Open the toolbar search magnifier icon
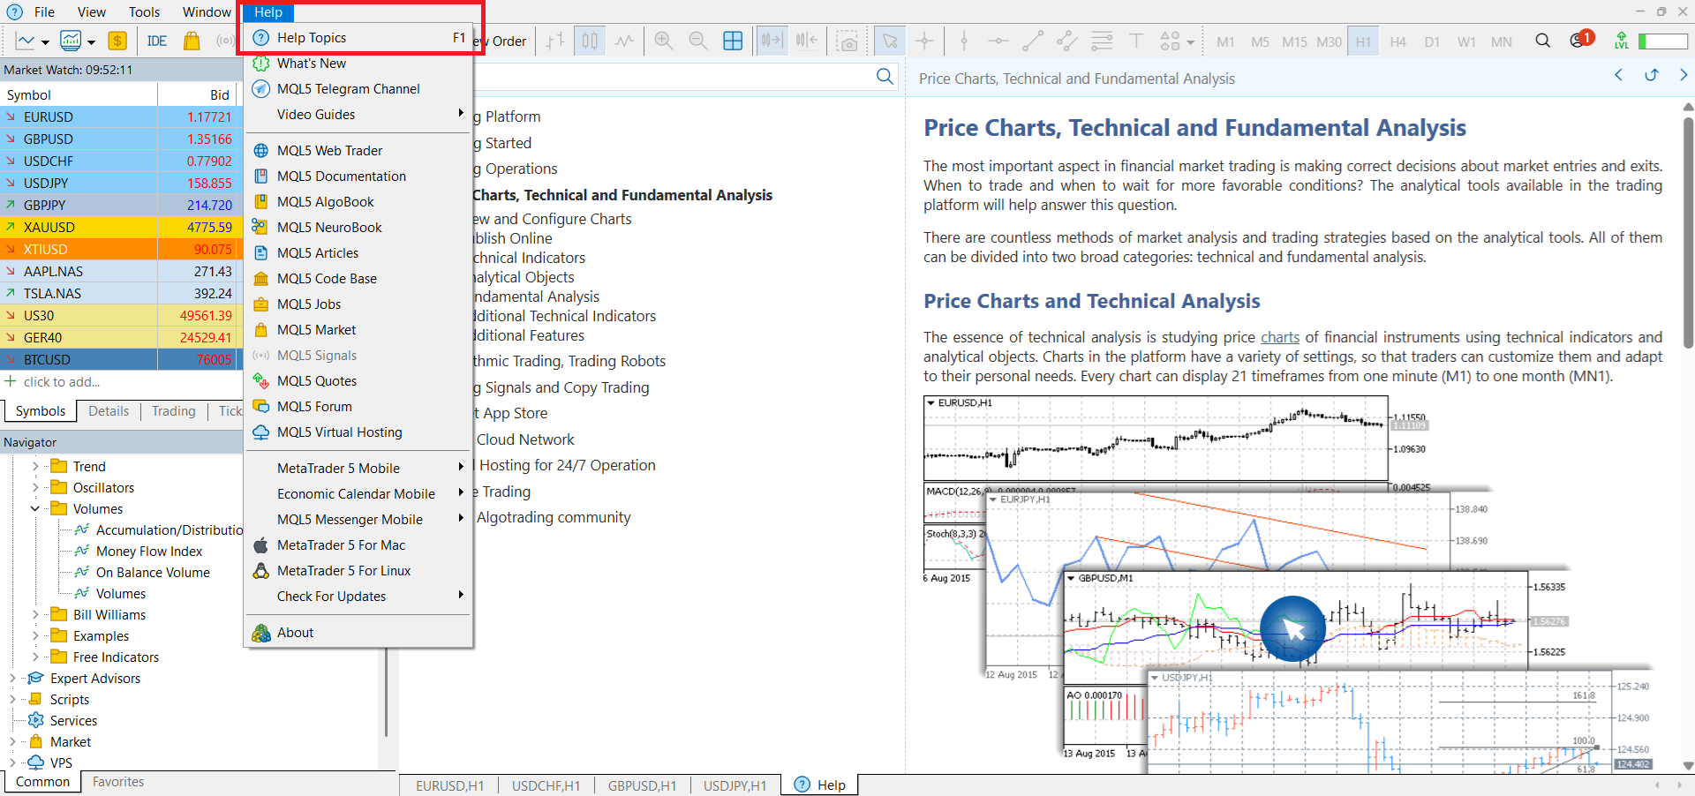 click(x=1543, y=41)
